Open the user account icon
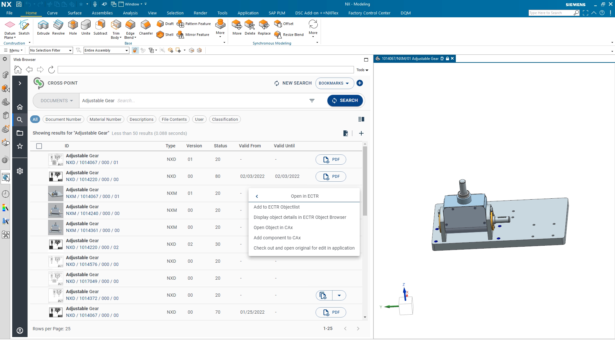This screenshot has width=615, height=346. 20,331
